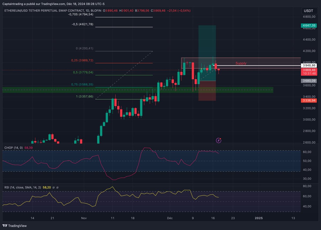Click the 23 date on the time axis

(x=233, y=218)
